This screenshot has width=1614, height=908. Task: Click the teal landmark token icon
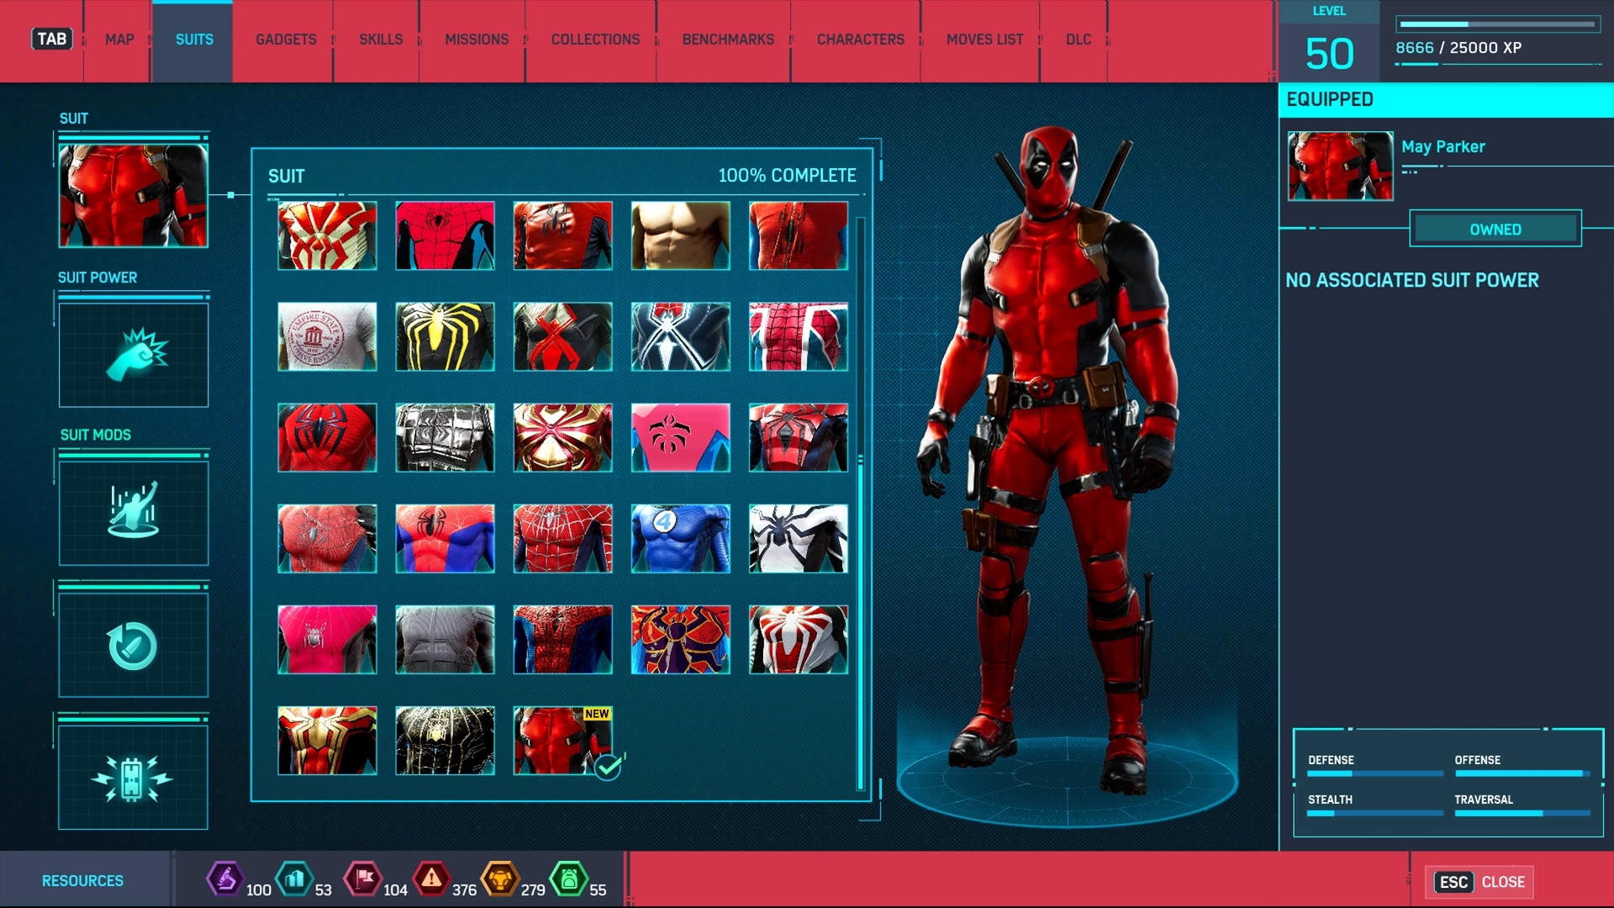point(294,879)
